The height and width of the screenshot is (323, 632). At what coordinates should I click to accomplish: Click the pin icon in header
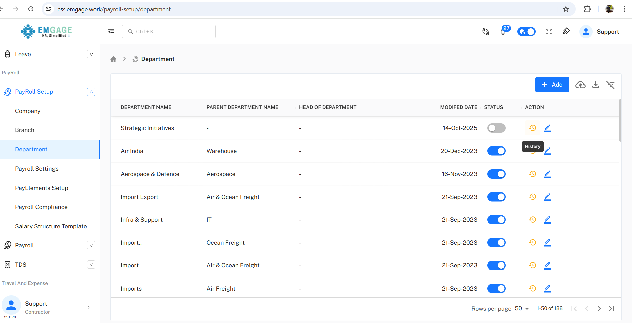point(566,31)
